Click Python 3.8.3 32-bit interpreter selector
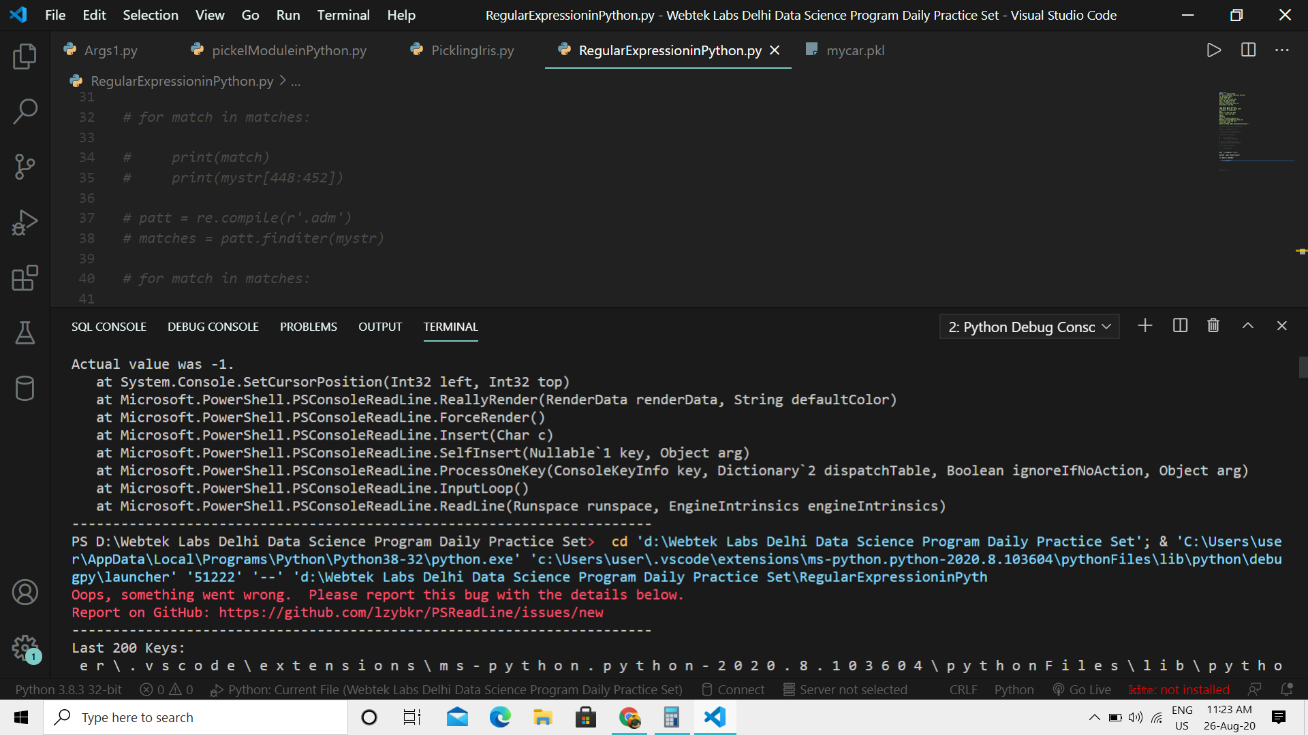The height and width of the screenshot is (735, 1308). (68, 689)
